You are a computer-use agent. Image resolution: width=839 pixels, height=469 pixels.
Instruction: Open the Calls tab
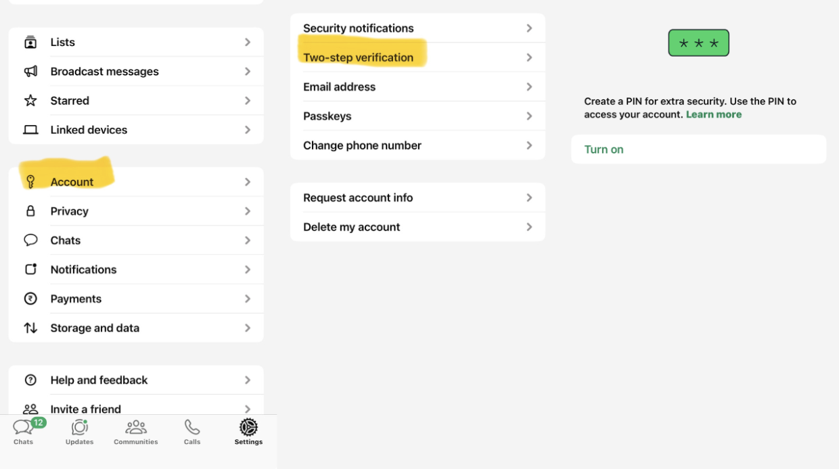pyautogui.click(x=192, y=432)
